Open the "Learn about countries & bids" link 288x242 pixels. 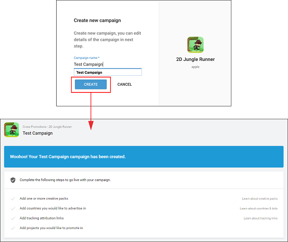point(258,208)
